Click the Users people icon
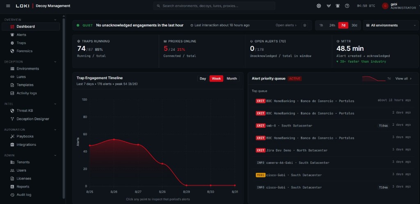 click(x=12, y=170)
